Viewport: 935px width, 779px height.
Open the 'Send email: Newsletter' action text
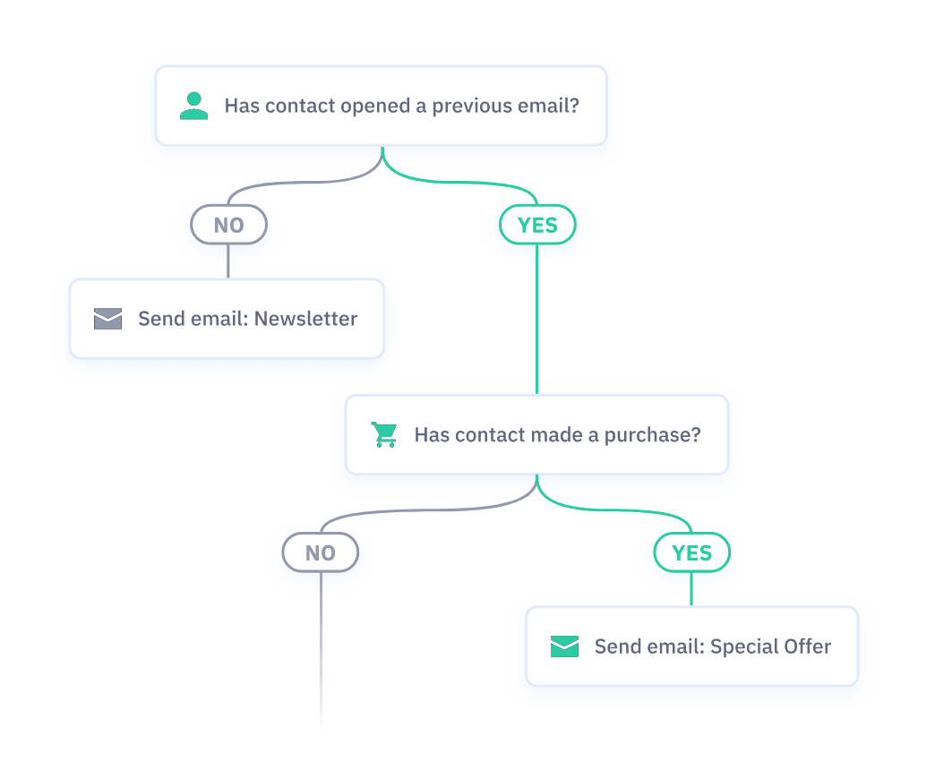(x=247, y=319)
